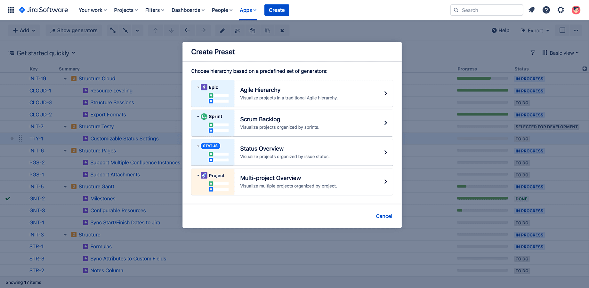Image resolution: width=589 pixels, height=288 pixels.
Task: Click Show generators button
Action: click(74, 30)
